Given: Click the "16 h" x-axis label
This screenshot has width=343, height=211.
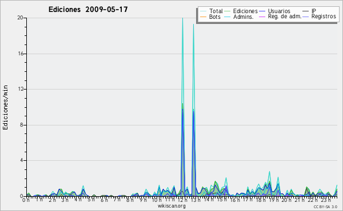Looking at the screenshot, I should click(235, 200).
